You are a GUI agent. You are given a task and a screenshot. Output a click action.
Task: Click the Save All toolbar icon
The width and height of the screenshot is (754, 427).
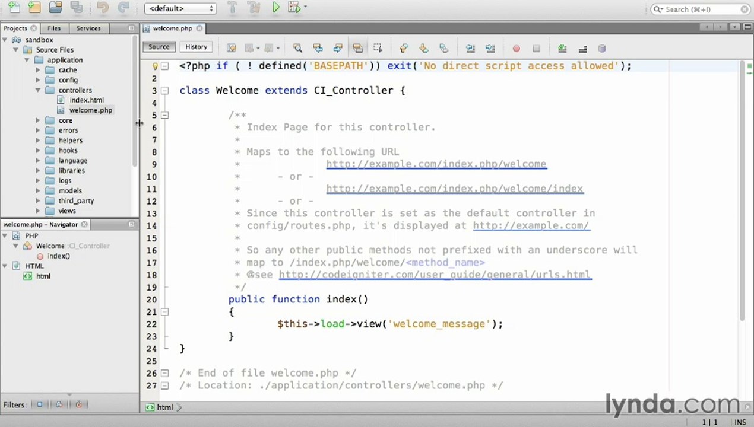click(x=77, y=8)
